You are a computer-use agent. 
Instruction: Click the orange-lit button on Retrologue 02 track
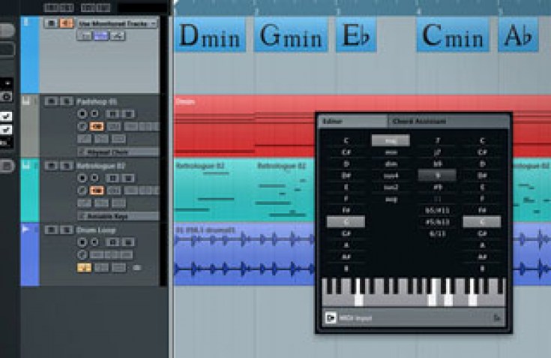tap(97, 191)
